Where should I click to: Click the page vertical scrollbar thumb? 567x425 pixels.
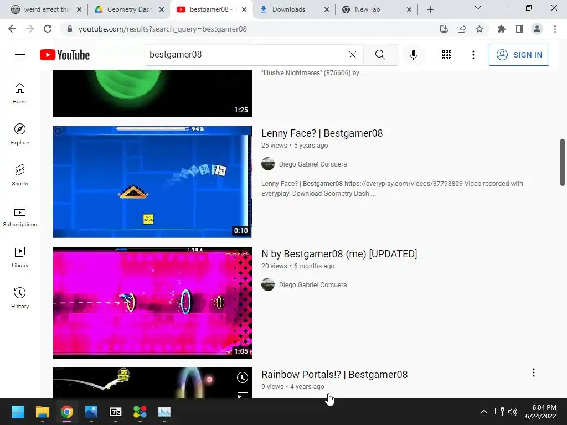click(563, 162)
